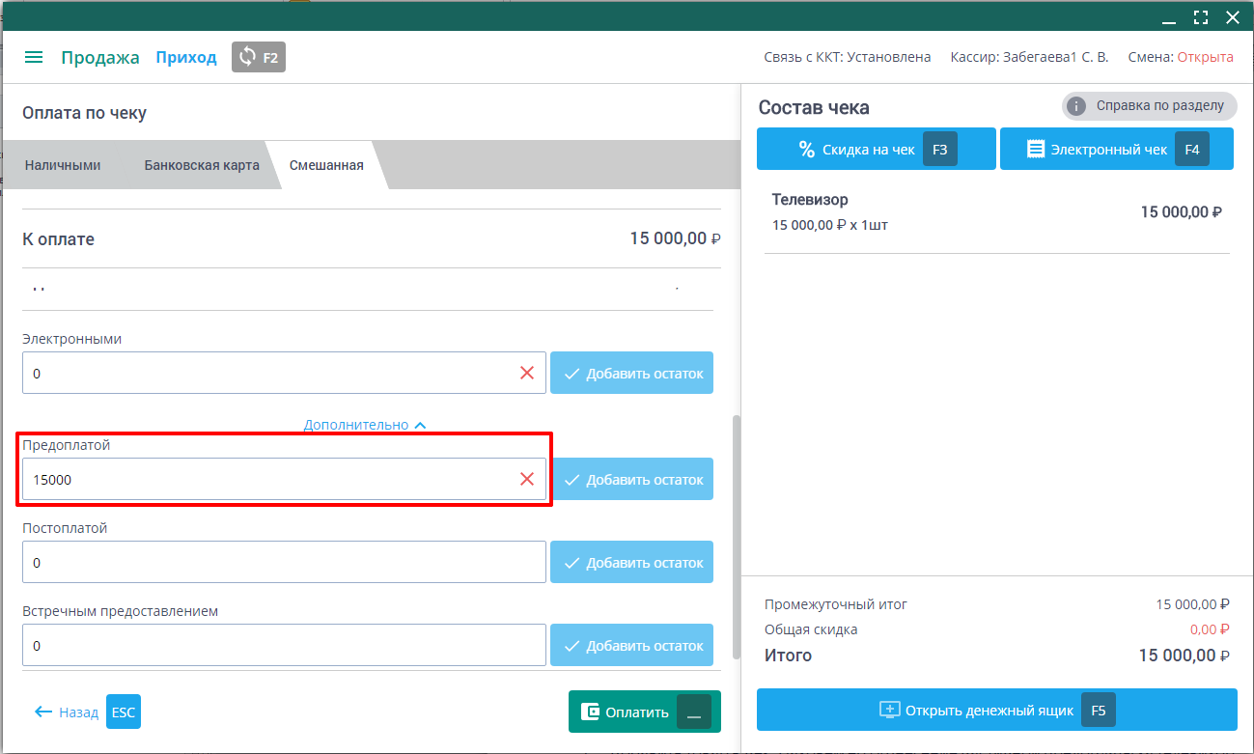This screenshot has height=754, width=1254.
Task: Switch to the Наличными payment tab
Action: point(63,165)
